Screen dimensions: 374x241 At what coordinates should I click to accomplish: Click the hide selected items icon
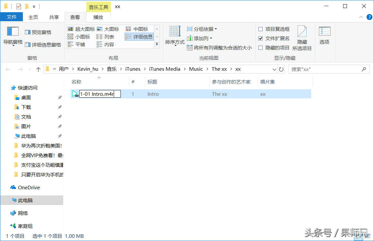(302, 31)
